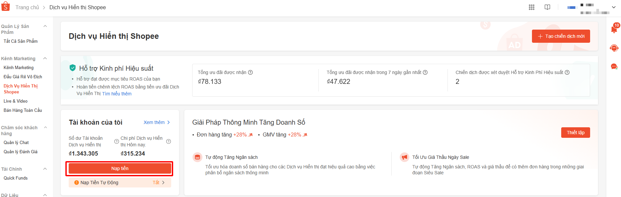Image resolution: width=621 pixels, height=197 pixels.
Task: Open the Tìm hiểu thêm link
Action: [x=117, y=94]
